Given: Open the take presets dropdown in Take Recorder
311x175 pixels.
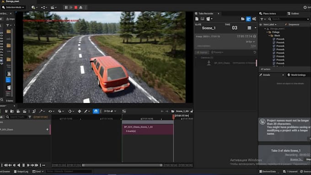Looking at the screenshot, I should tap(209, 19).
